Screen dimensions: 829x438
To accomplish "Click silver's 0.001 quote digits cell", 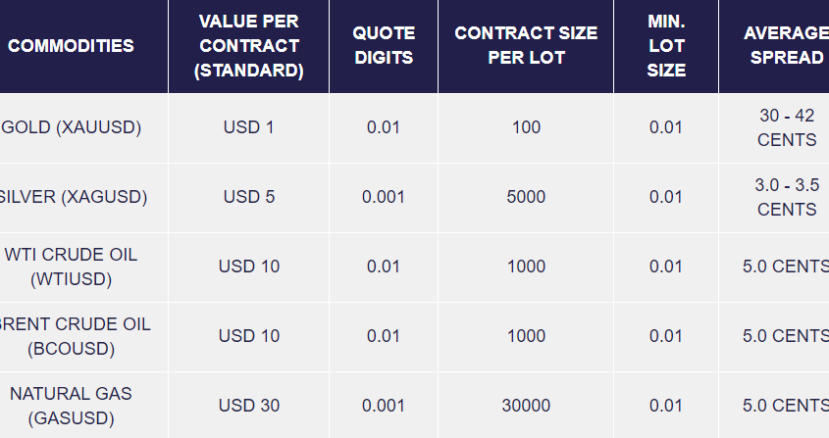I will (384, 197).
